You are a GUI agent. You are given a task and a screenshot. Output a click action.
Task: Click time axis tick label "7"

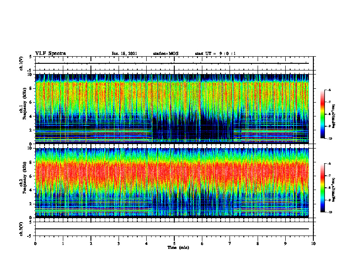coord(230,244)
